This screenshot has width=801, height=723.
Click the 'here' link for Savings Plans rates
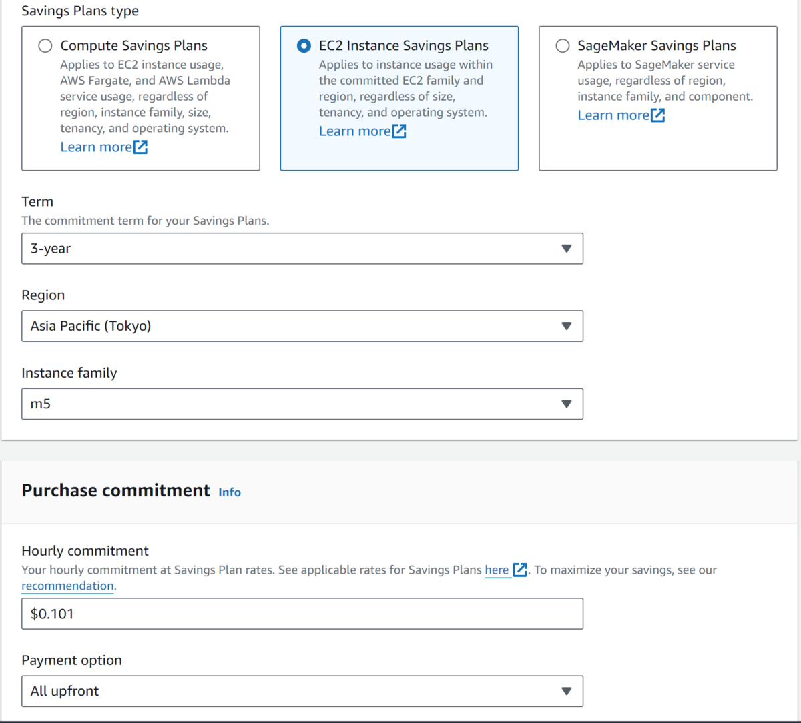pyautogui.click(x=497, y=570)
